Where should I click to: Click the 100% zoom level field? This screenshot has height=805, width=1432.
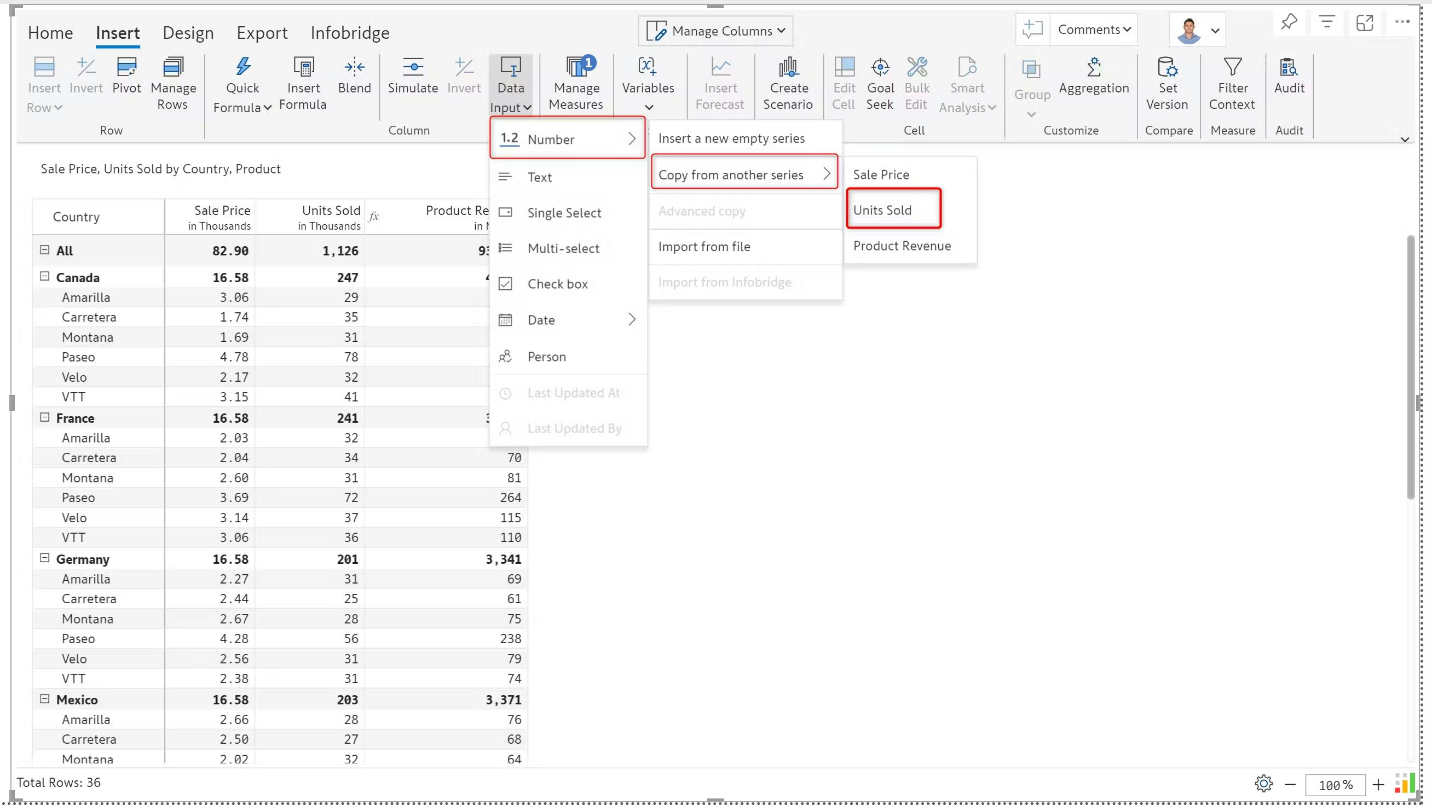coord(1335,785)
